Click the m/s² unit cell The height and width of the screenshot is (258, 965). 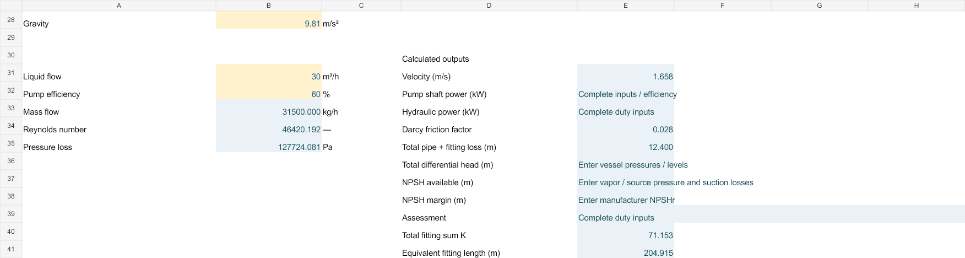pos(361,20)
